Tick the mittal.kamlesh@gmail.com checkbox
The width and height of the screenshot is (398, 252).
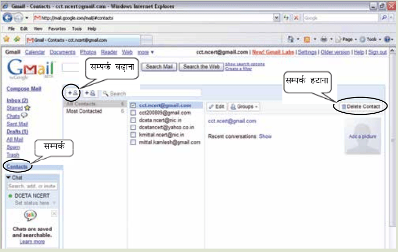click(x=133, y=142)
